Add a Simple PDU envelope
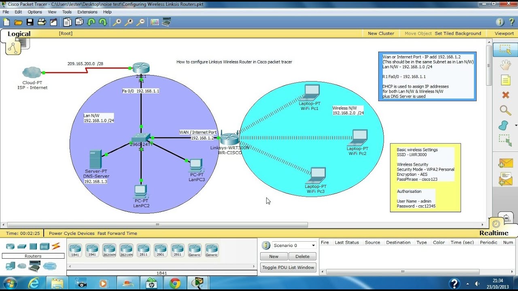Image resolution: width=518 pixels, height=291 pixels. 506,163
